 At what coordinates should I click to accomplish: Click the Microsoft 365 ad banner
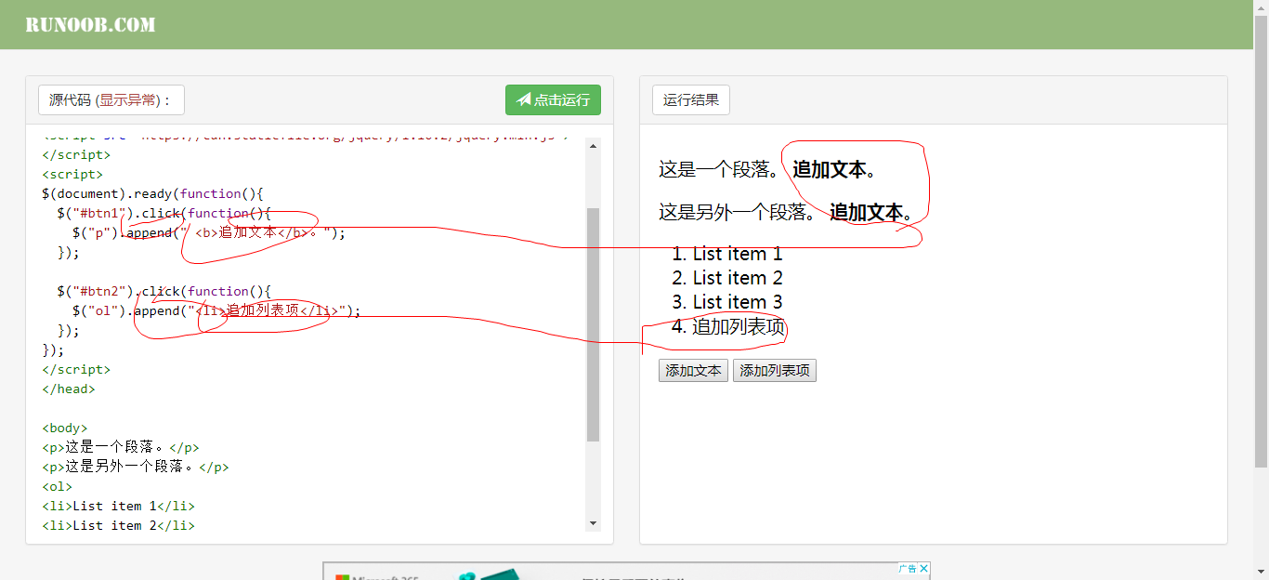point(627,571)
